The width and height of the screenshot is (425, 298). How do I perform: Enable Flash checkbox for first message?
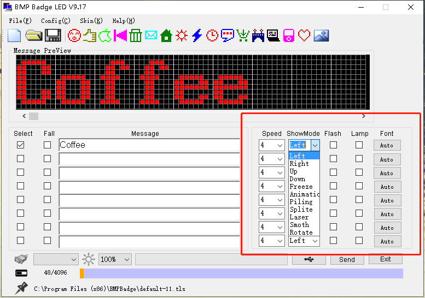point(333,145)
